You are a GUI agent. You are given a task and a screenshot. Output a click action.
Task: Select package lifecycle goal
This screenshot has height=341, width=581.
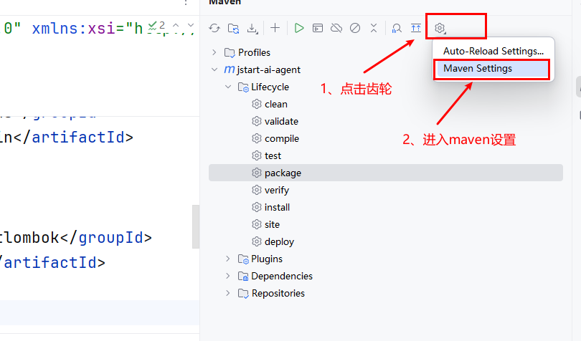point(386,173)
